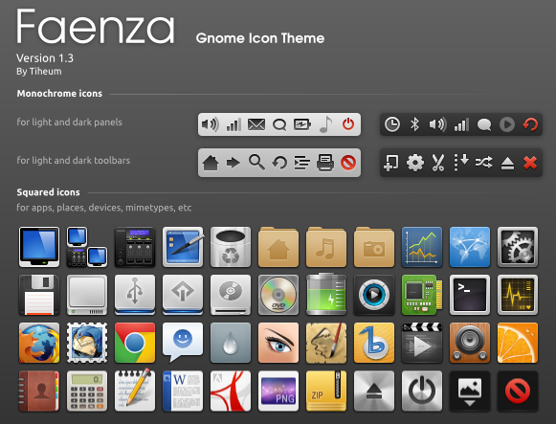Click the red X icon in dark toolbar

[x=530, y=163]
